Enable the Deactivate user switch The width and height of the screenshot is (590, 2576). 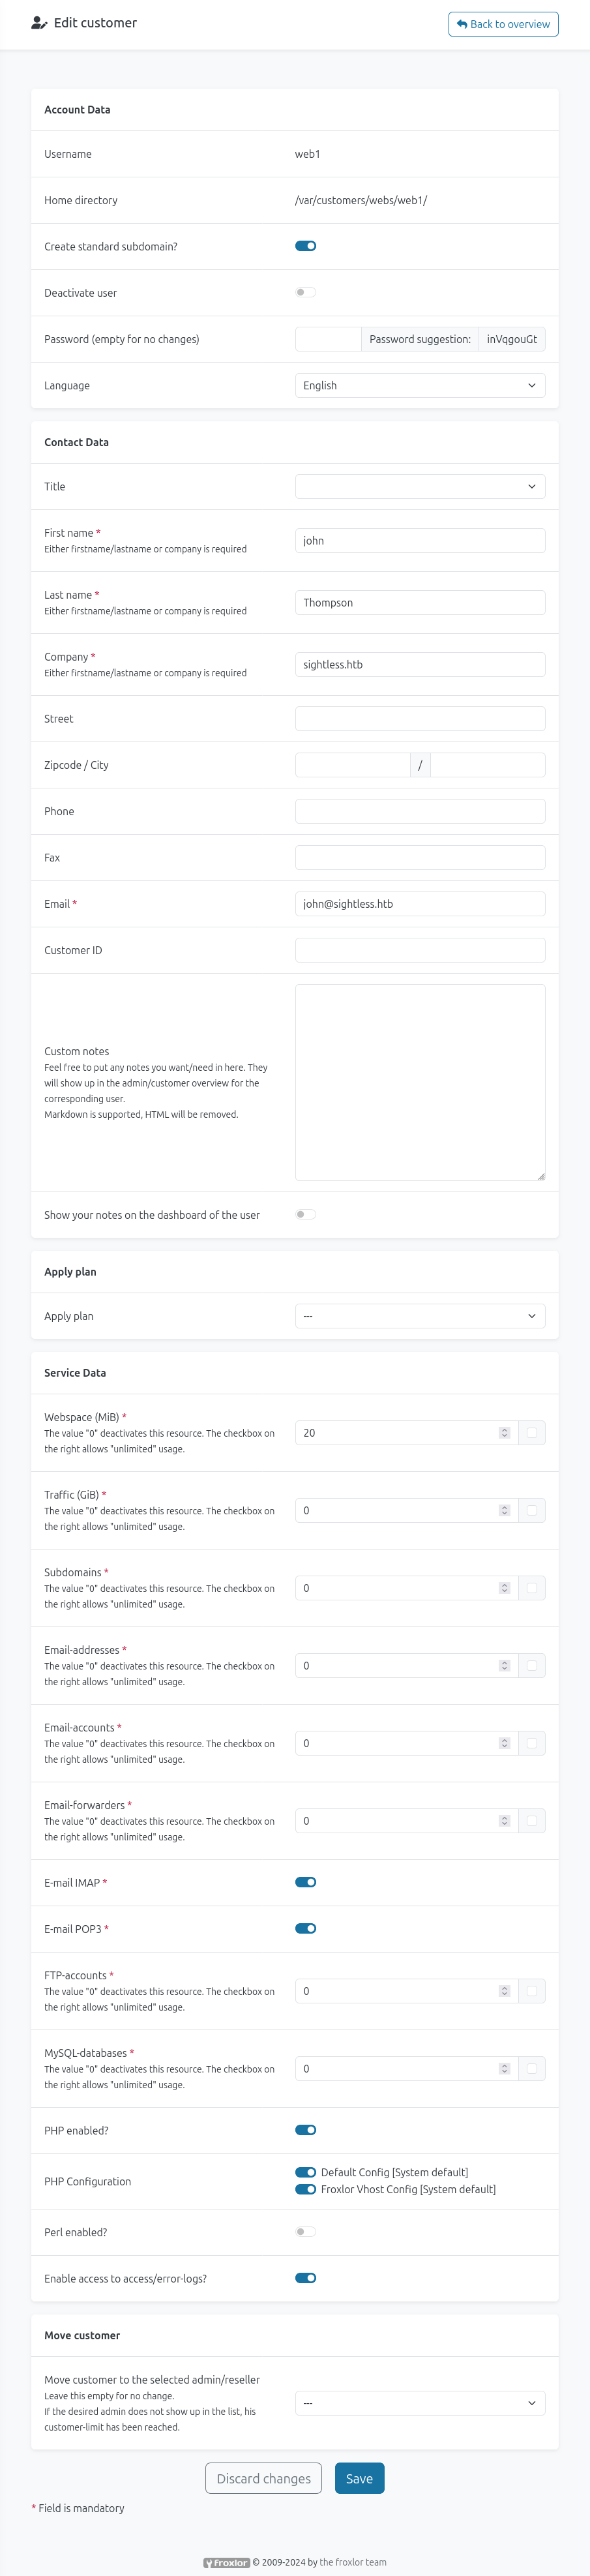coord(306,292)
